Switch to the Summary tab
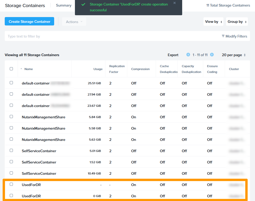The width and height of the screenshot is (255, 201). click(x=64, y=5)
